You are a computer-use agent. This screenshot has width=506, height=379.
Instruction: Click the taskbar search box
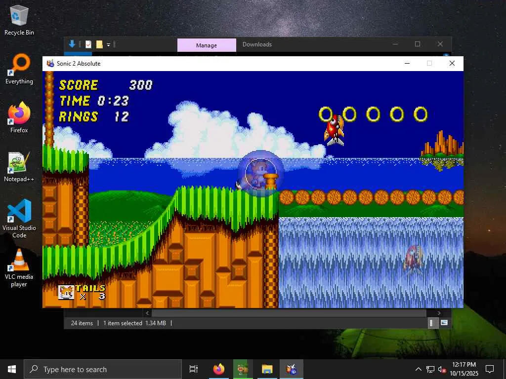[x=103, y=369]
